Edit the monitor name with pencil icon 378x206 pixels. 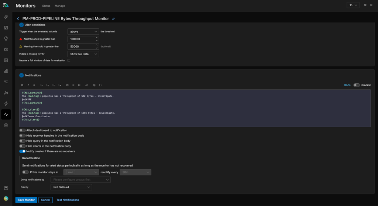click(114, 18)
